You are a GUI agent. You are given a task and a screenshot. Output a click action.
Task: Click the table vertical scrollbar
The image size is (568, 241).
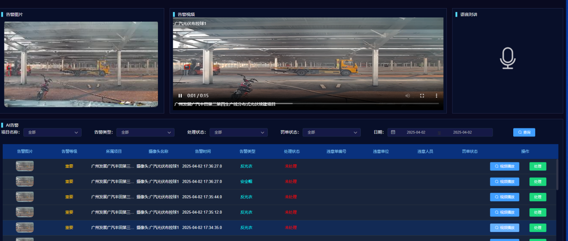(557, 174)
